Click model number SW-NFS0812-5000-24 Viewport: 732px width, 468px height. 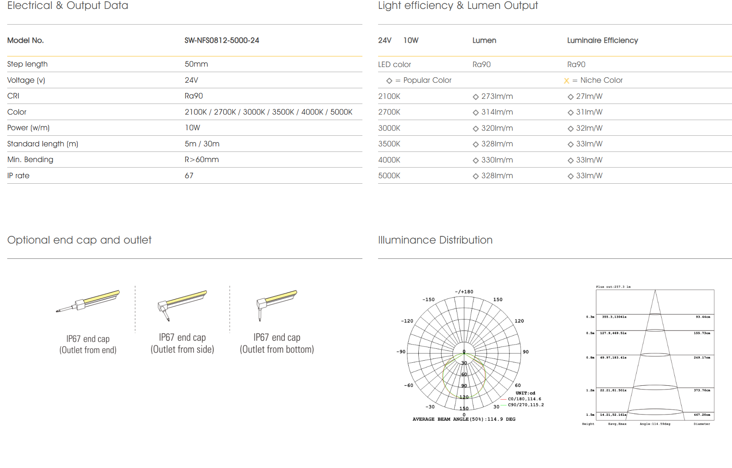(x=222, y=40)
